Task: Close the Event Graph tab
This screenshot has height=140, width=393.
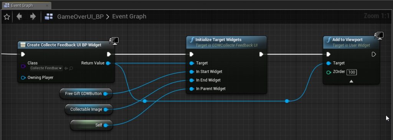Action: 47,5
